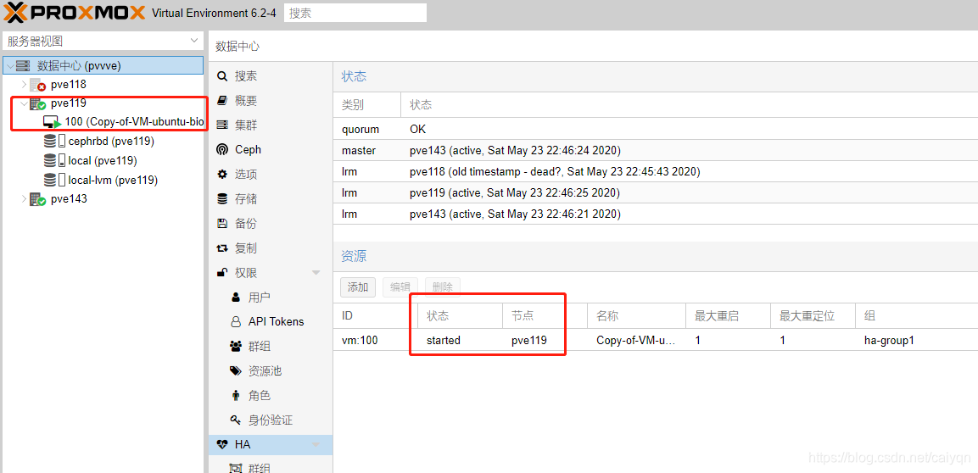Collapse the 权限 submenu arrow
Viewport: 978px width, 473px height.
(x=316, y=272)
